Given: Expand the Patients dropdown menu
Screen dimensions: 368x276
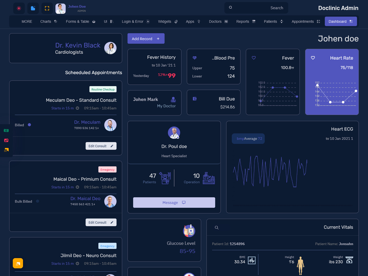Looking at the screenshot, I should (x=273, y=21).
